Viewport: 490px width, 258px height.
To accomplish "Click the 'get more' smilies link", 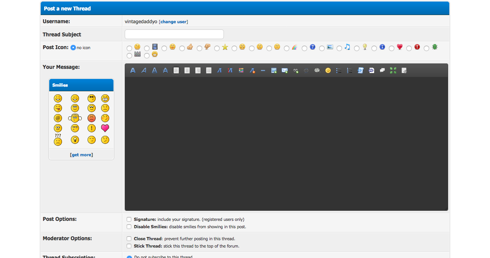I will point(81,155).
